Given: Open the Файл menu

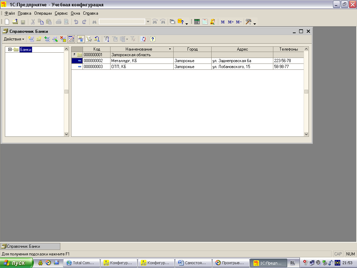Looking at the screenshot, I should pyautogui.click(x=9, y=14).
